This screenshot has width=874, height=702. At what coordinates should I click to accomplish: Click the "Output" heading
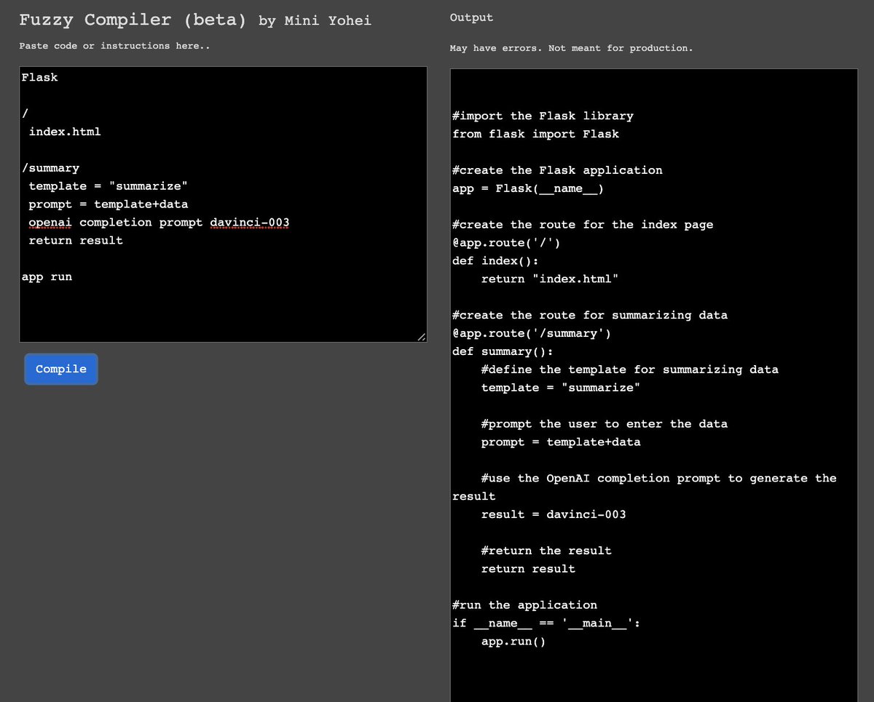tap(471, 17)
